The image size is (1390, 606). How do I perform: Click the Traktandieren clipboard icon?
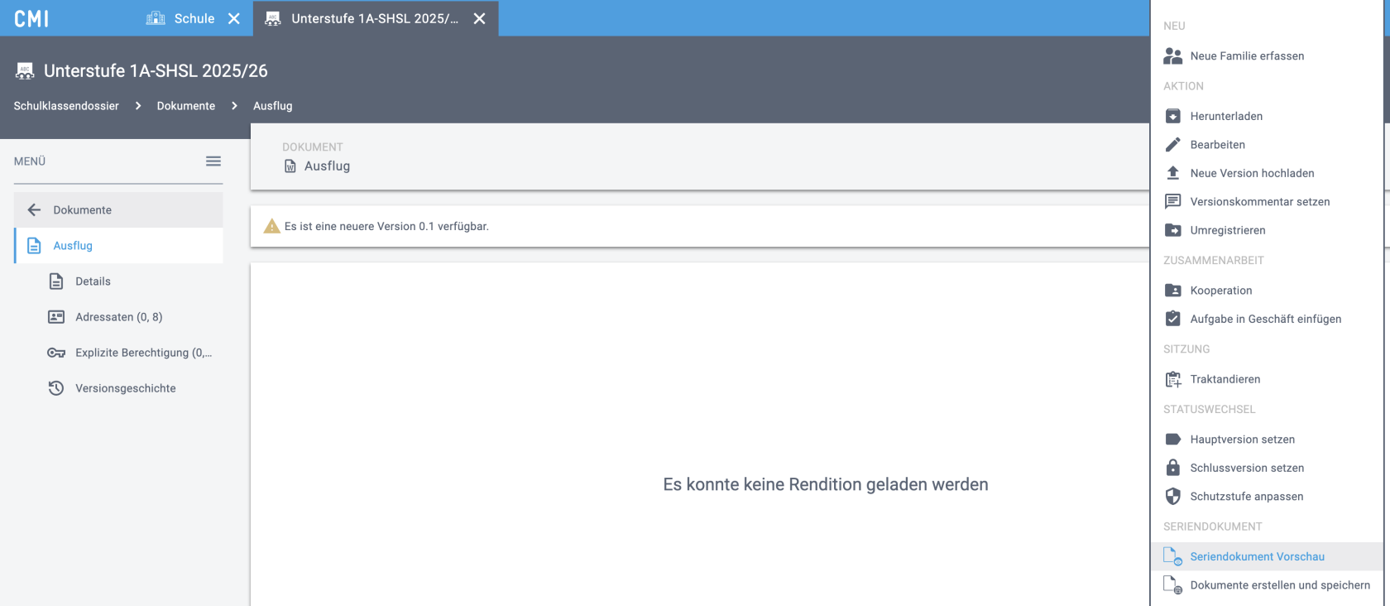click(x=1172, y=379)
